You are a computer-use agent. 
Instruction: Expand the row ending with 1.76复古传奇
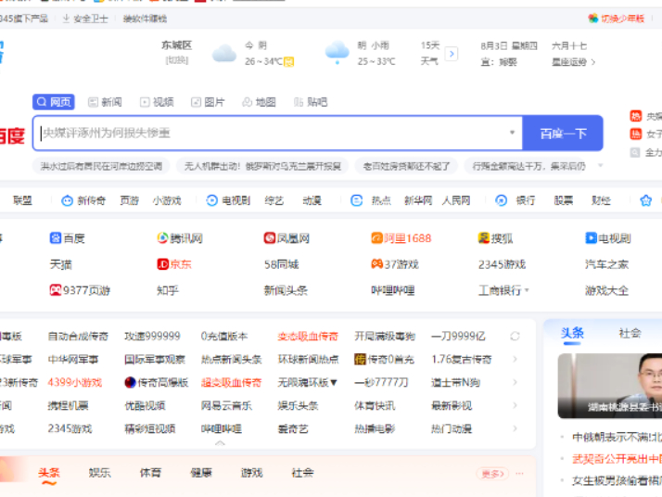click(x=516, y=360)
